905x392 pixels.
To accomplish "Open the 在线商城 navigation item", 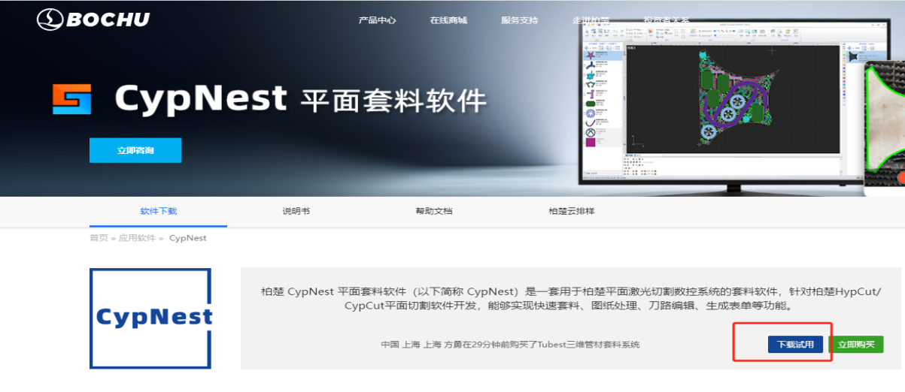I will 448,20.
